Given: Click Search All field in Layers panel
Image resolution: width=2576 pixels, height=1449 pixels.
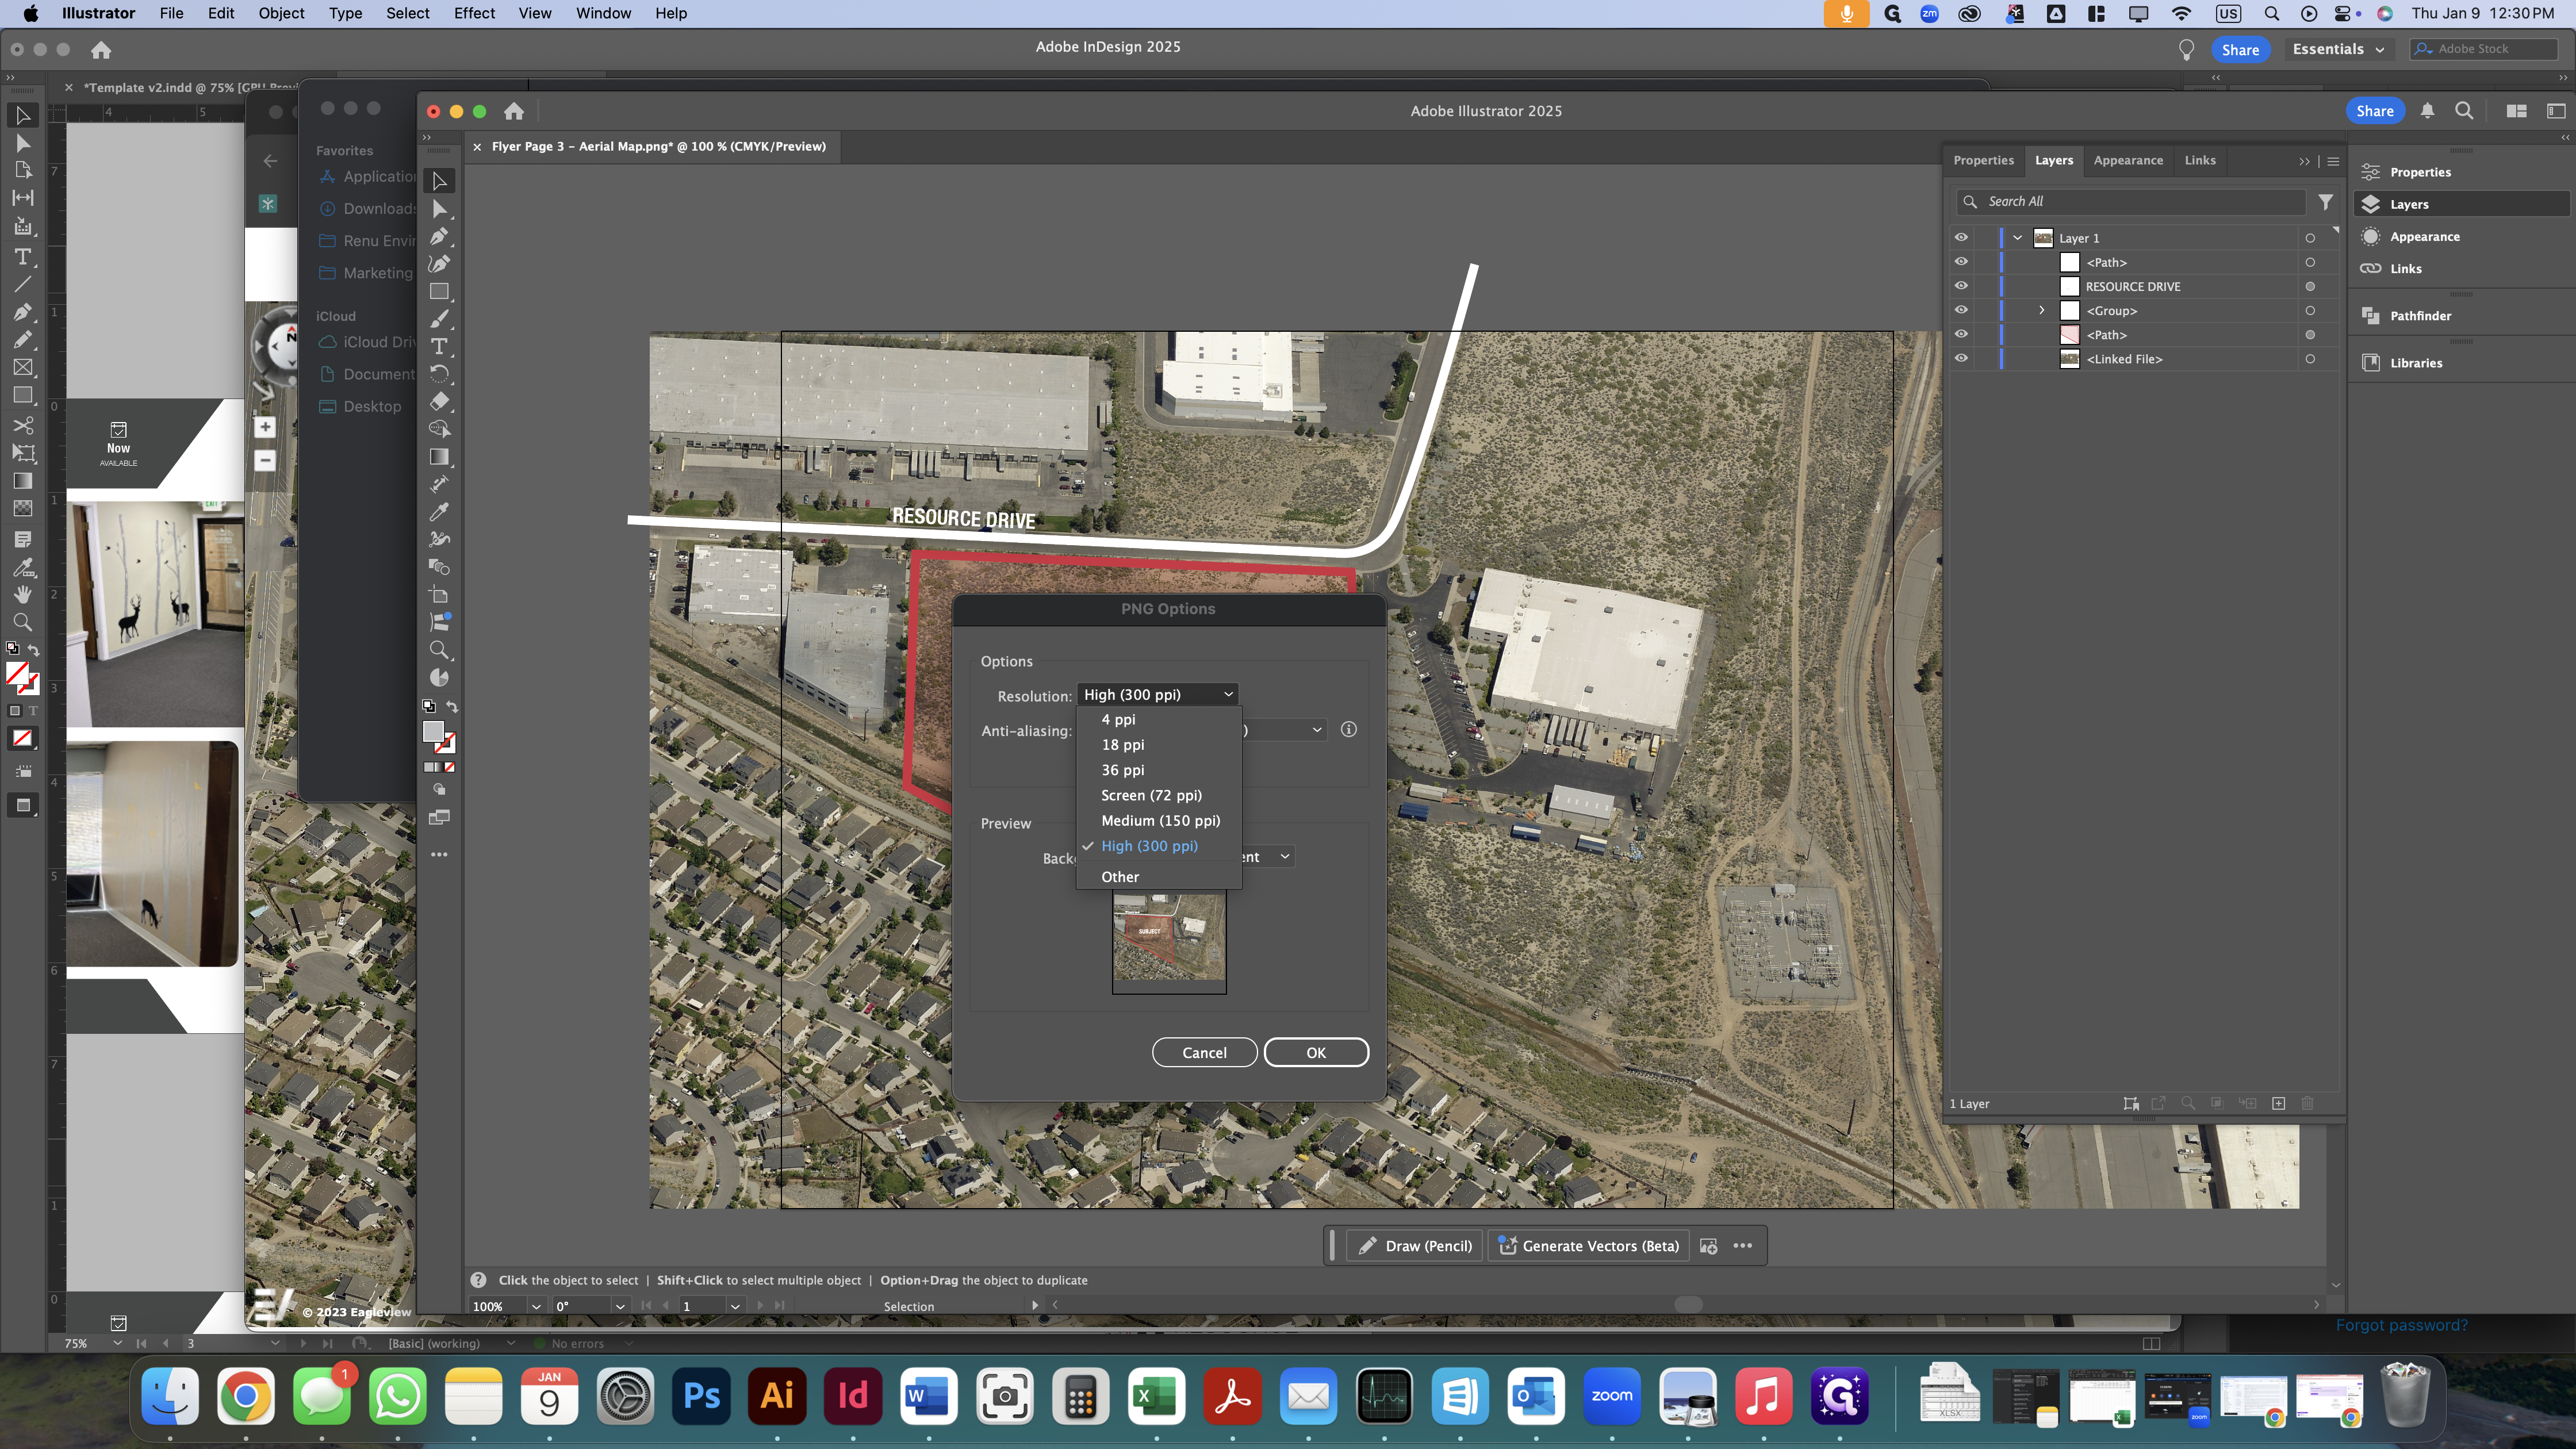Looking at the screenshot, I should tap(2131, 202).
